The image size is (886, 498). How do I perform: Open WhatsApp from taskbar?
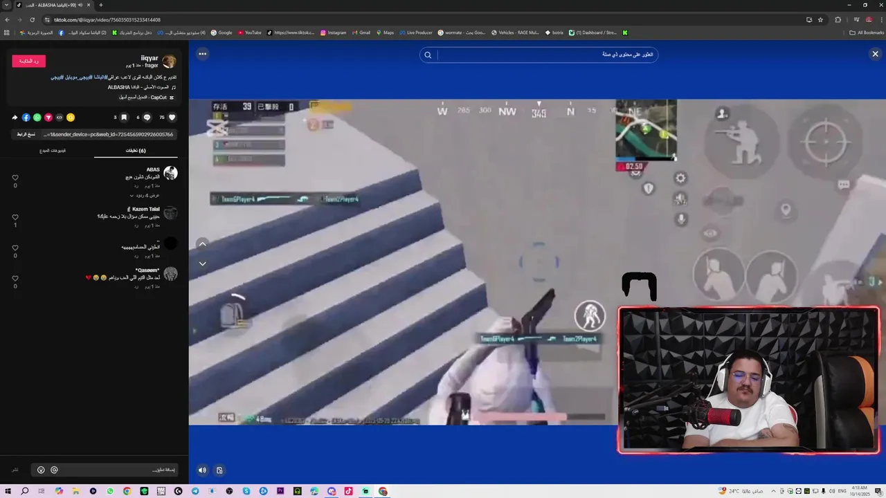110,491
